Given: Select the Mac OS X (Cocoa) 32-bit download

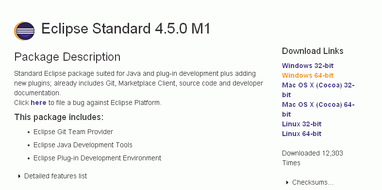Looking at the screenshot, I should tap(318, 90).
